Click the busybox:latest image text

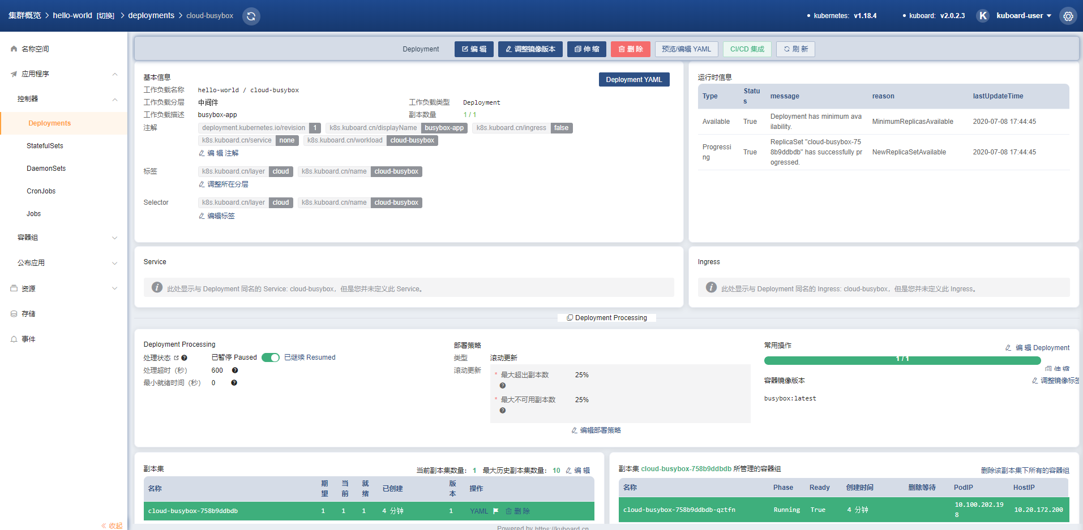790,398
